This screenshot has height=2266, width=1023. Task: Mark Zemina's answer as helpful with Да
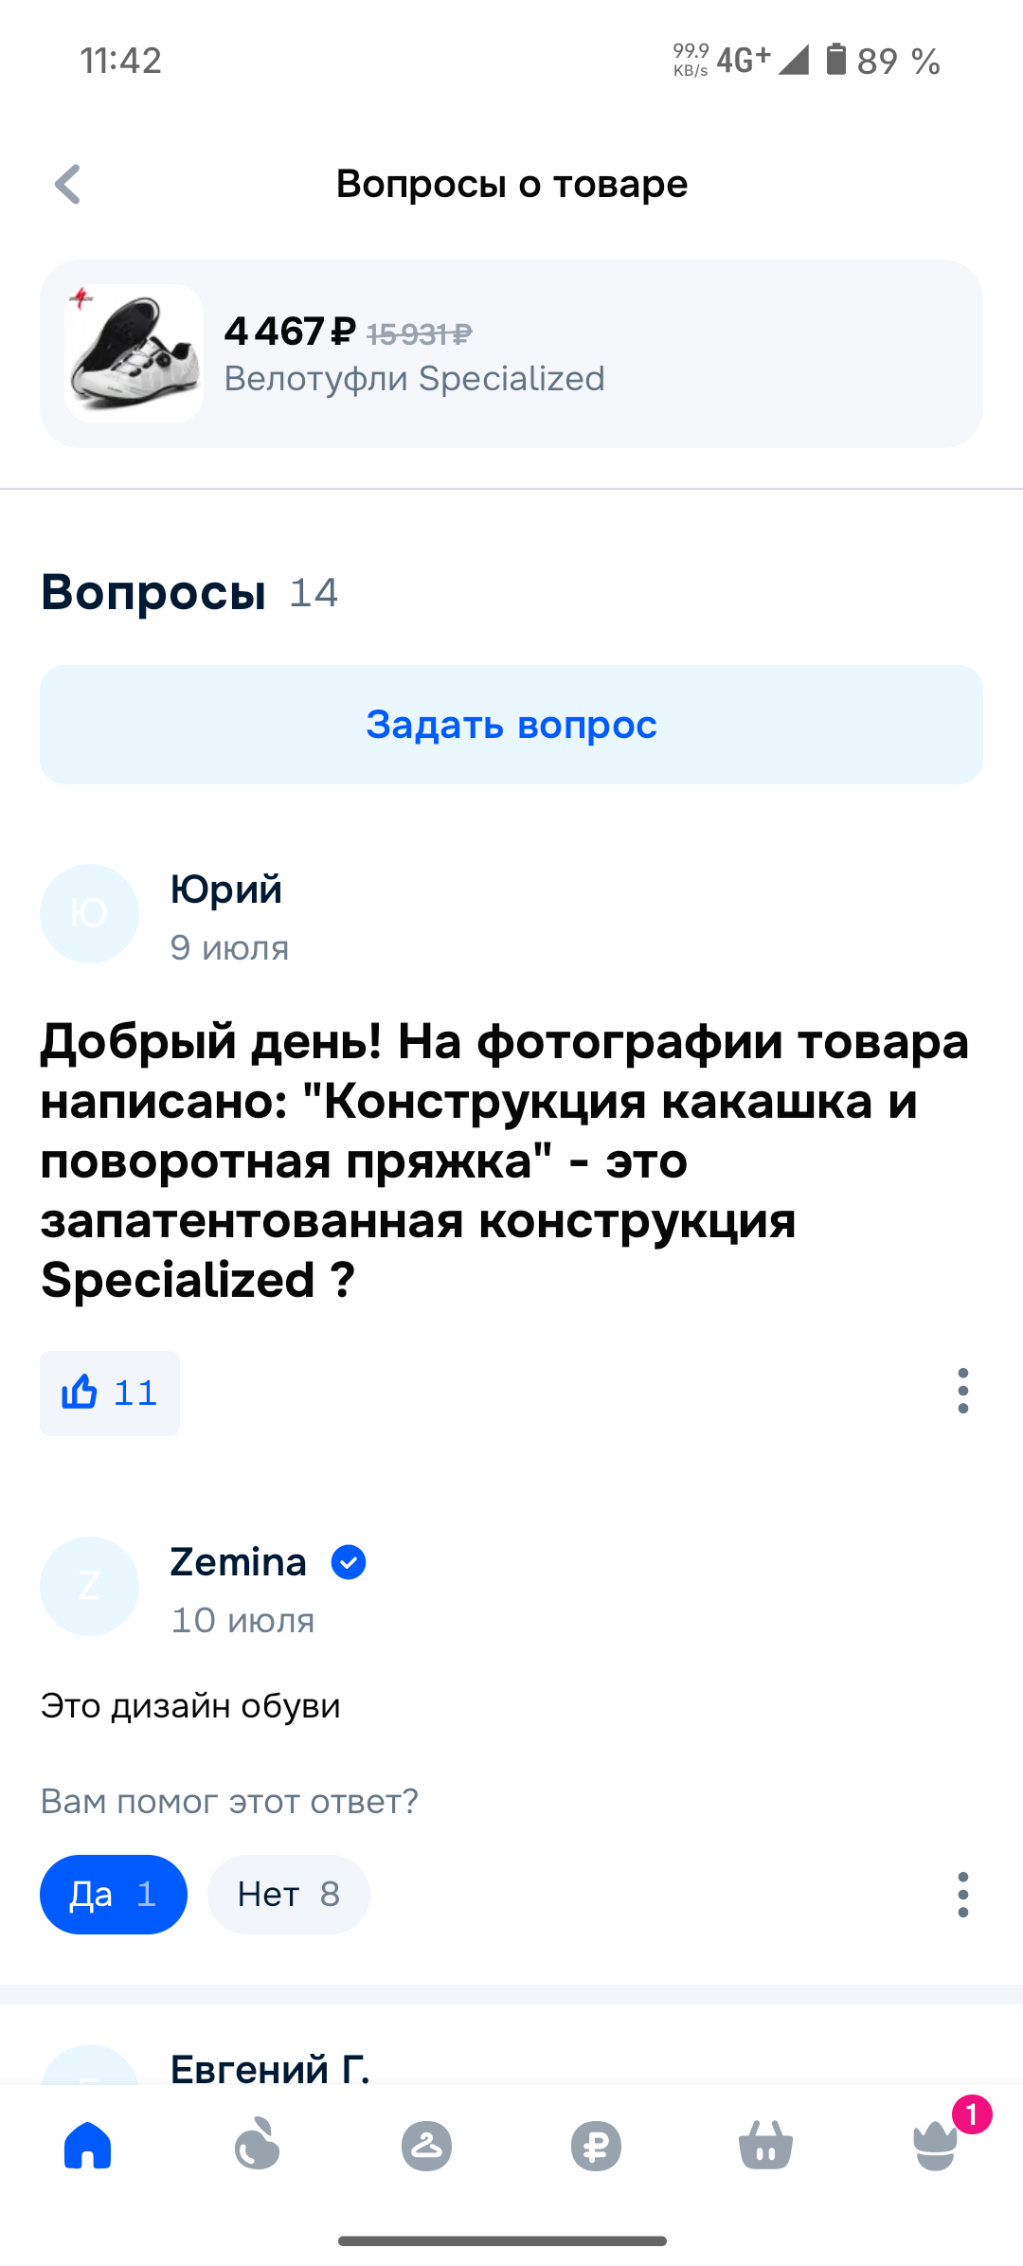[x=114, y=1894]
